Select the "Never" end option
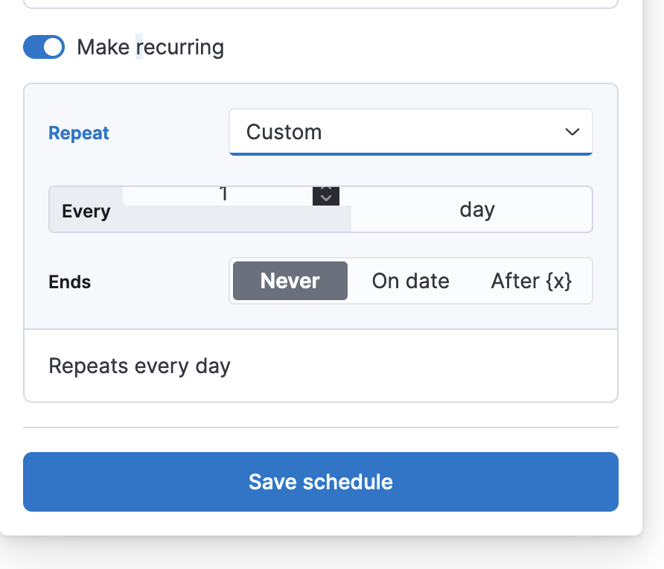This screenshot has width=664, height=569. coord(290,281)
